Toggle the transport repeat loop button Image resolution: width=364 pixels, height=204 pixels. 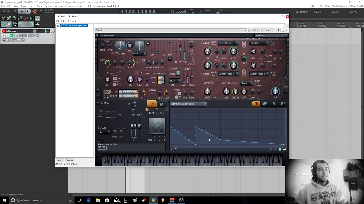click(x=41, y=12)
